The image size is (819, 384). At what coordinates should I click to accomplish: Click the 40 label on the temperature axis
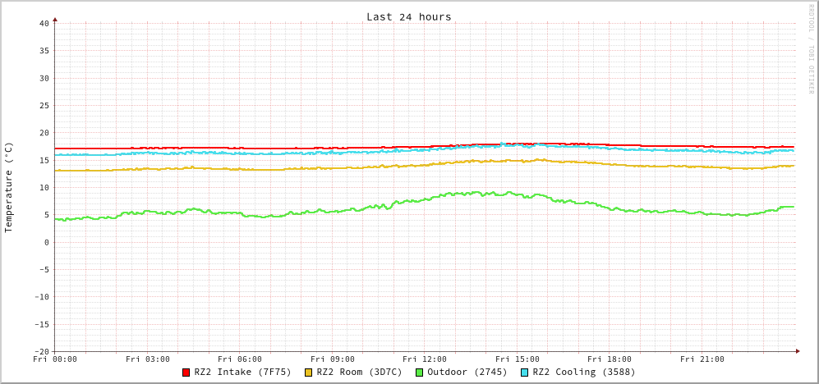tap(44, 23)
